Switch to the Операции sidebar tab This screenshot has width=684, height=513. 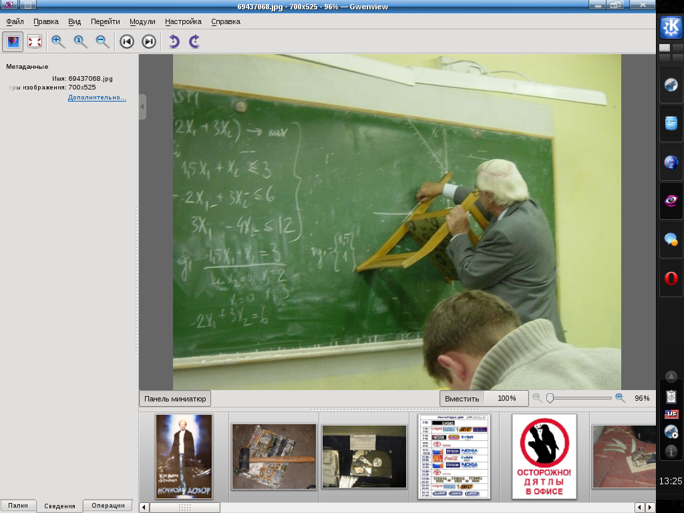108,506
